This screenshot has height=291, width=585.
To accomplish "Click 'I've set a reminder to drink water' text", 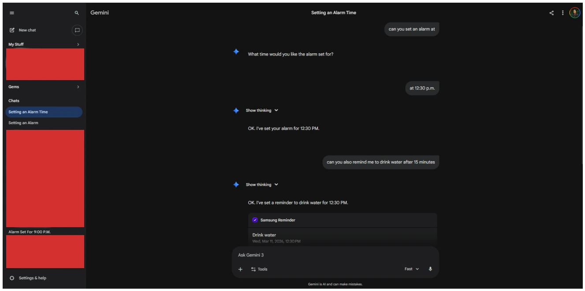I will [298, 203].
